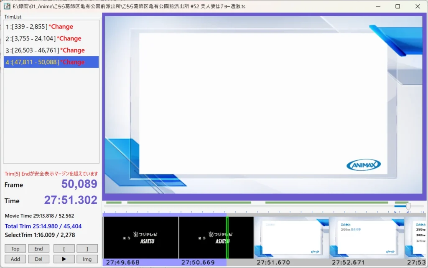
Task: Jump to end with End button
Action: [38, 248]
